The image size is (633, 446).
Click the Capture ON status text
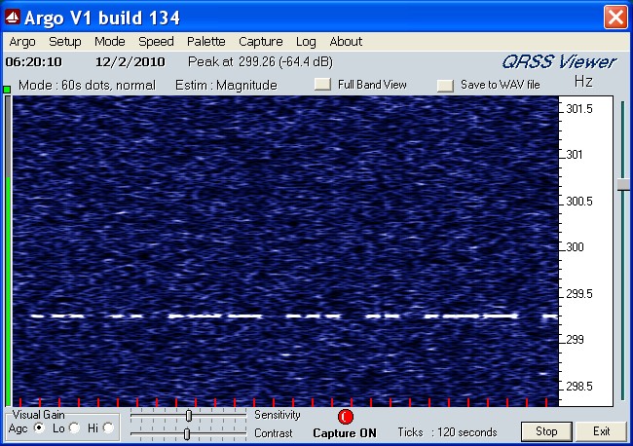[x=345, y=433]
